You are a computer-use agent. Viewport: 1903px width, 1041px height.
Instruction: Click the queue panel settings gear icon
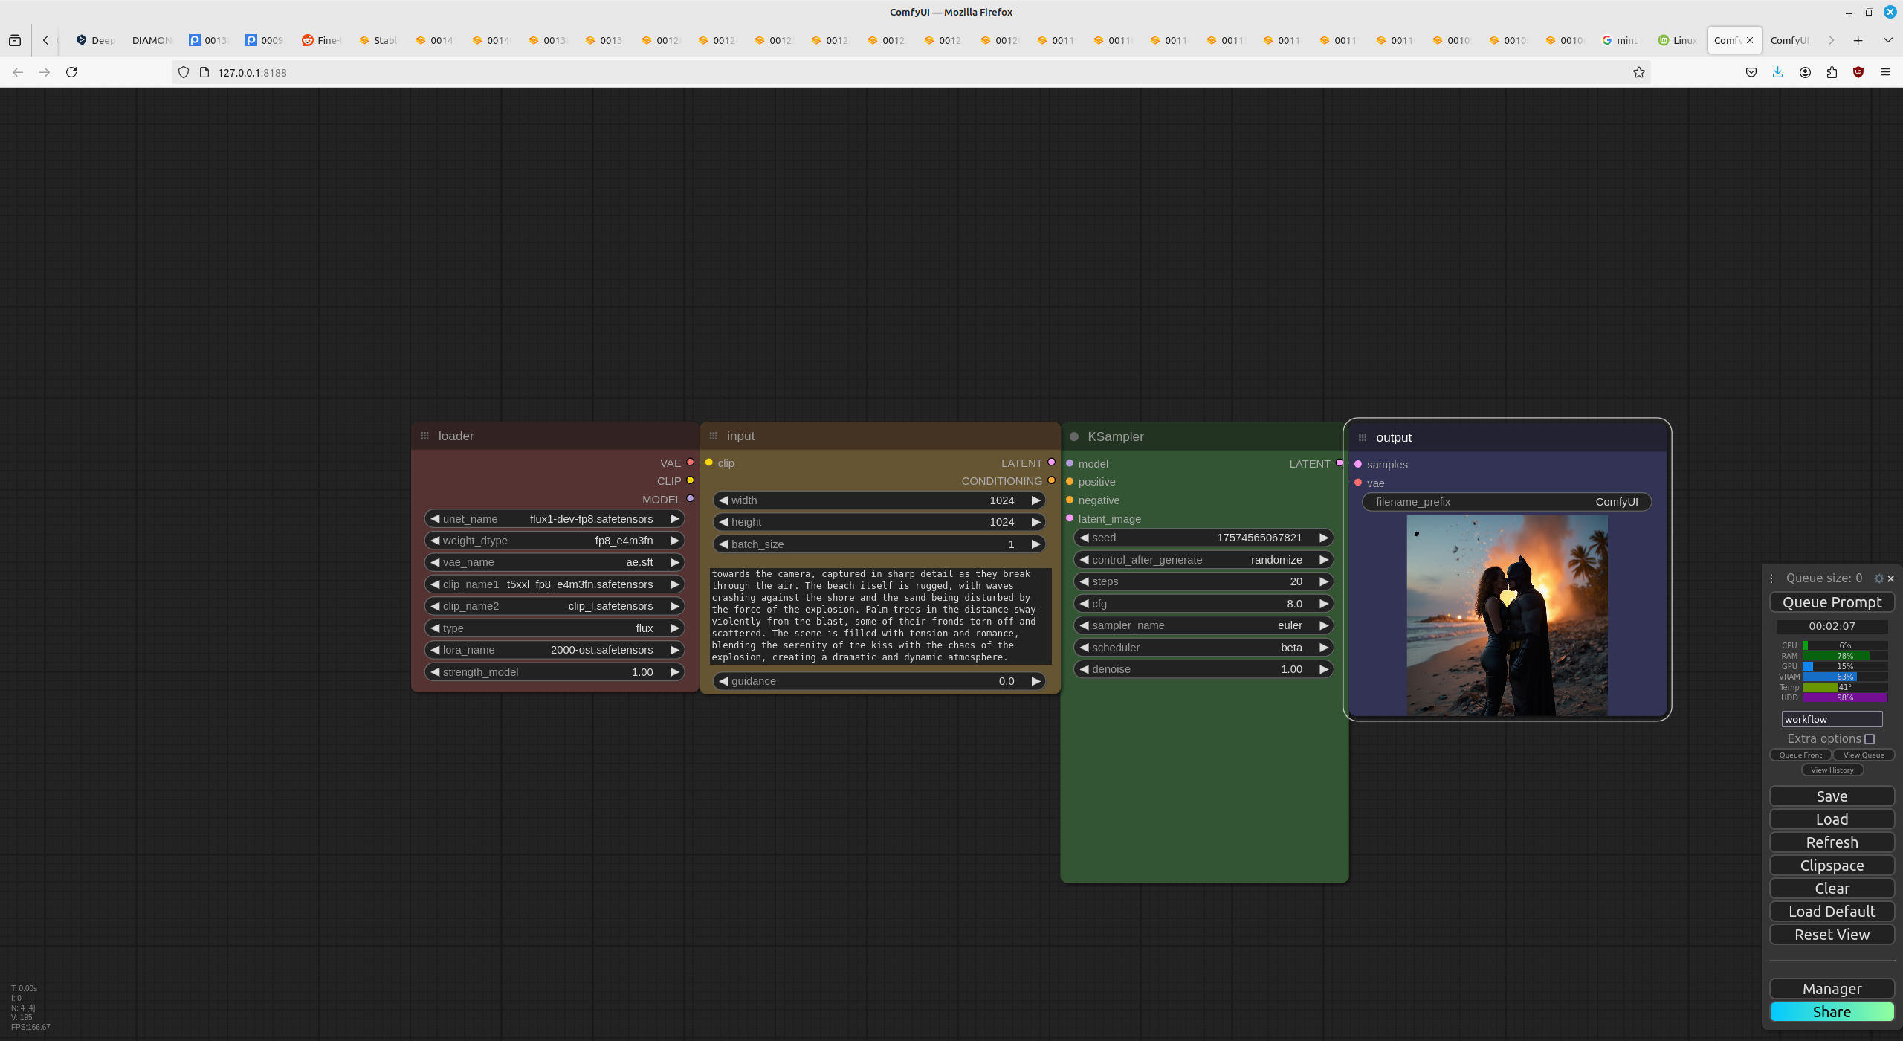(x=1878, y=578)
